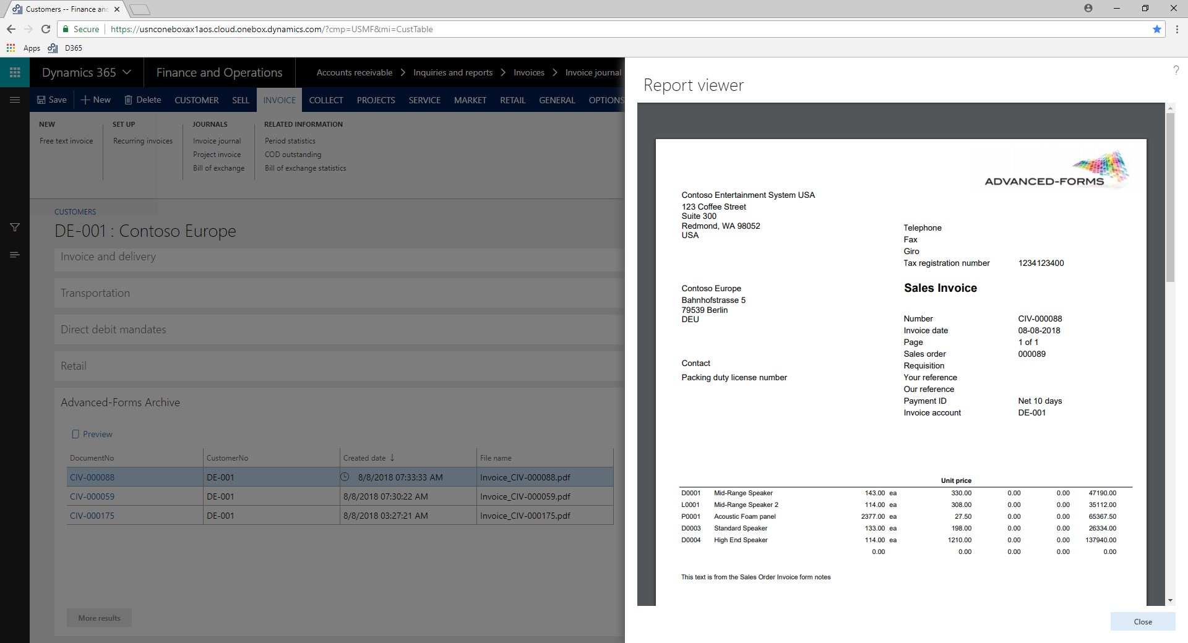Click the browser back arrow
The width and height of the screenshot is (1188, 643).
[11, 29]
